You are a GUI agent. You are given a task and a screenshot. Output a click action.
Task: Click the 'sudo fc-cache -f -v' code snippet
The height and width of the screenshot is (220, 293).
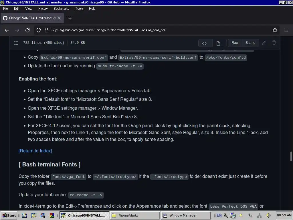point(120,66)
